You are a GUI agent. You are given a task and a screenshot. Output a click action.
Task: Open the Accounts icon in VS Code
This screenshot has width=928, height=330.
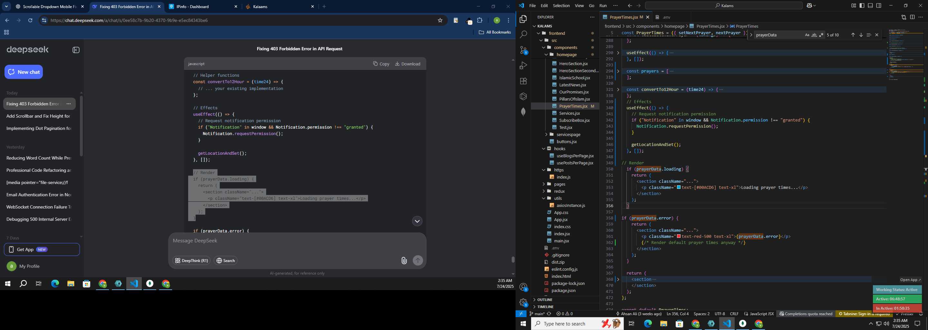(523, 287)
